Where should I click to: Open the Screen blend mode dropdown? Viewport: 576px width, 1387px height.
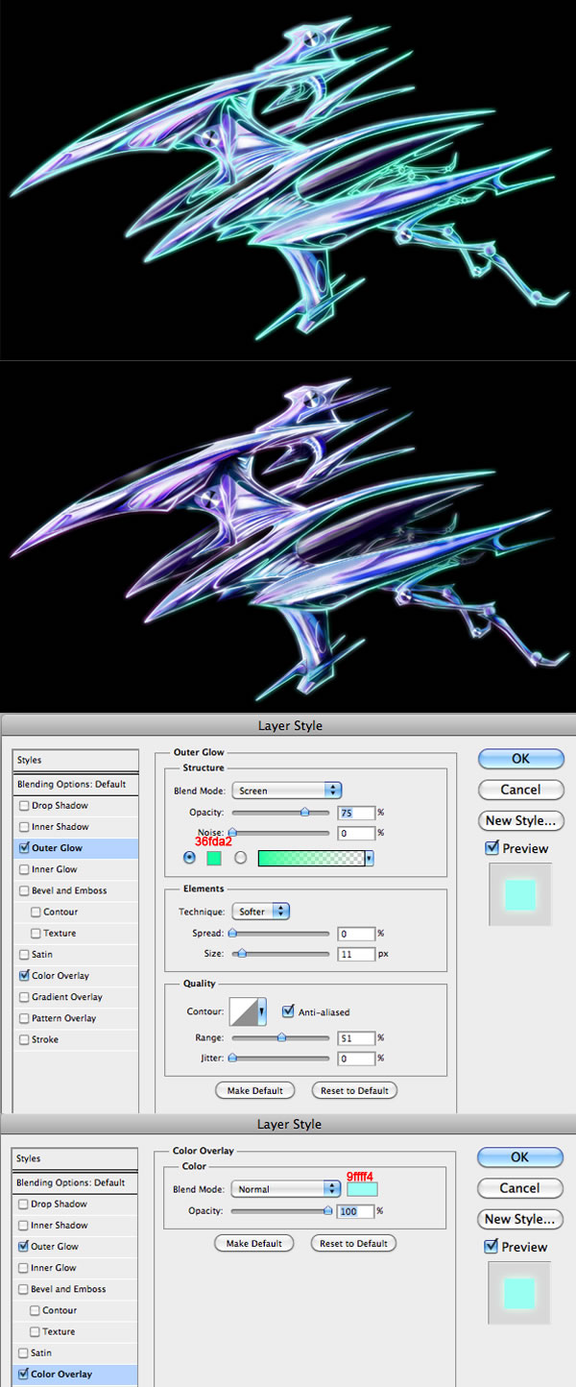pyautogui.click(x=287, y=791)
